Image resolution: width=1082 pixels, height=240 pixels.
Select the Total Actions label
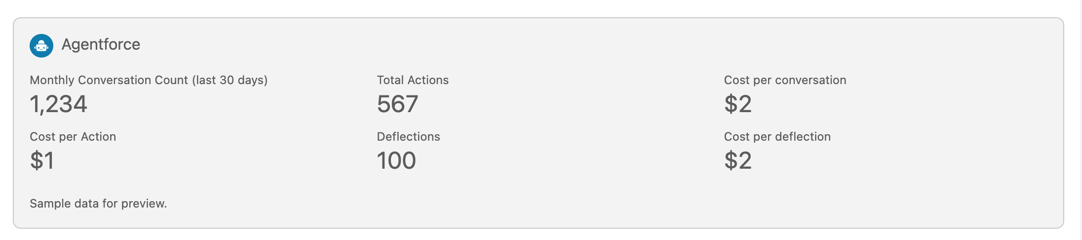(413, 80)
